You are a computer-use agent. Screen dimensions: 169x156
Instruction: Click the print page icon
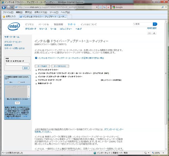pos(154,33)
